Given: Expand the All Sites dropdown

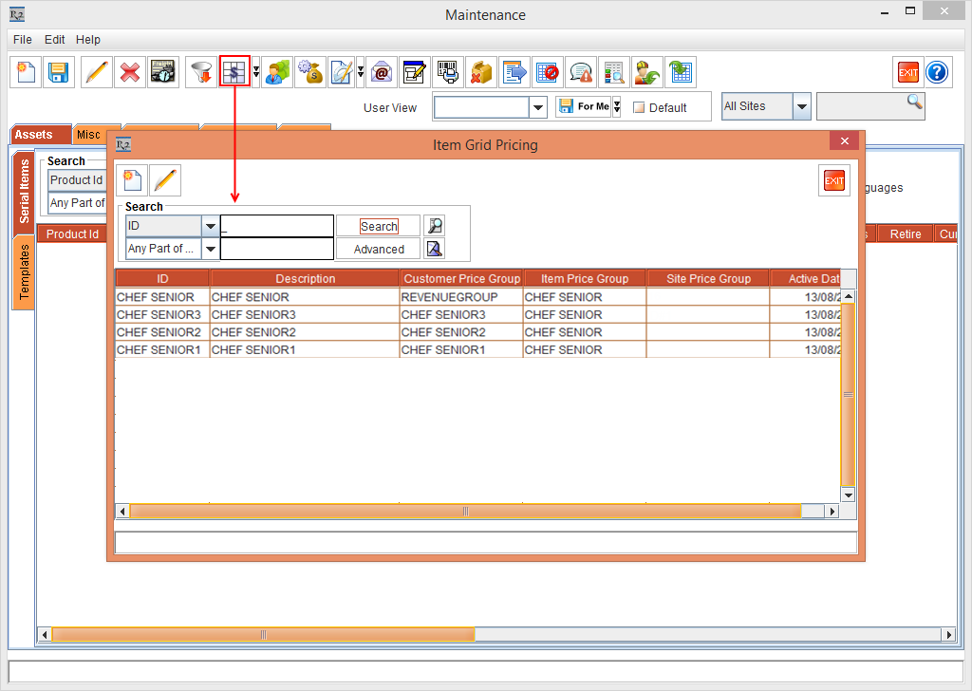Looking at the screenshot, I should (802, 106).
